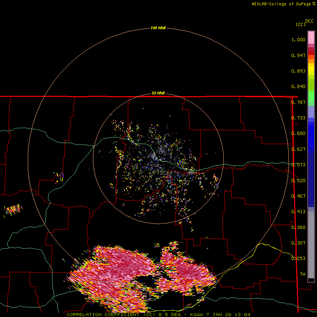Click the [CC] legend unit label
This screenshot has width=317, height=317.
(x=300, y=24)
